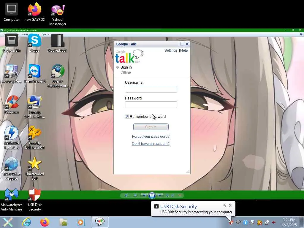This screenshot has width=304, height=228.
Task: Select the USB Disk Security desktop shortcut
Action: [34, 200]
